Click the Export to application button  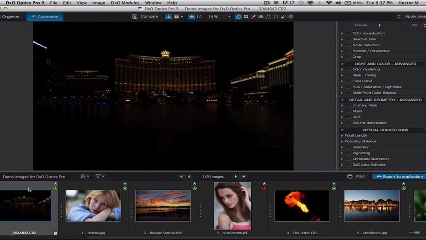click(399, 176)
